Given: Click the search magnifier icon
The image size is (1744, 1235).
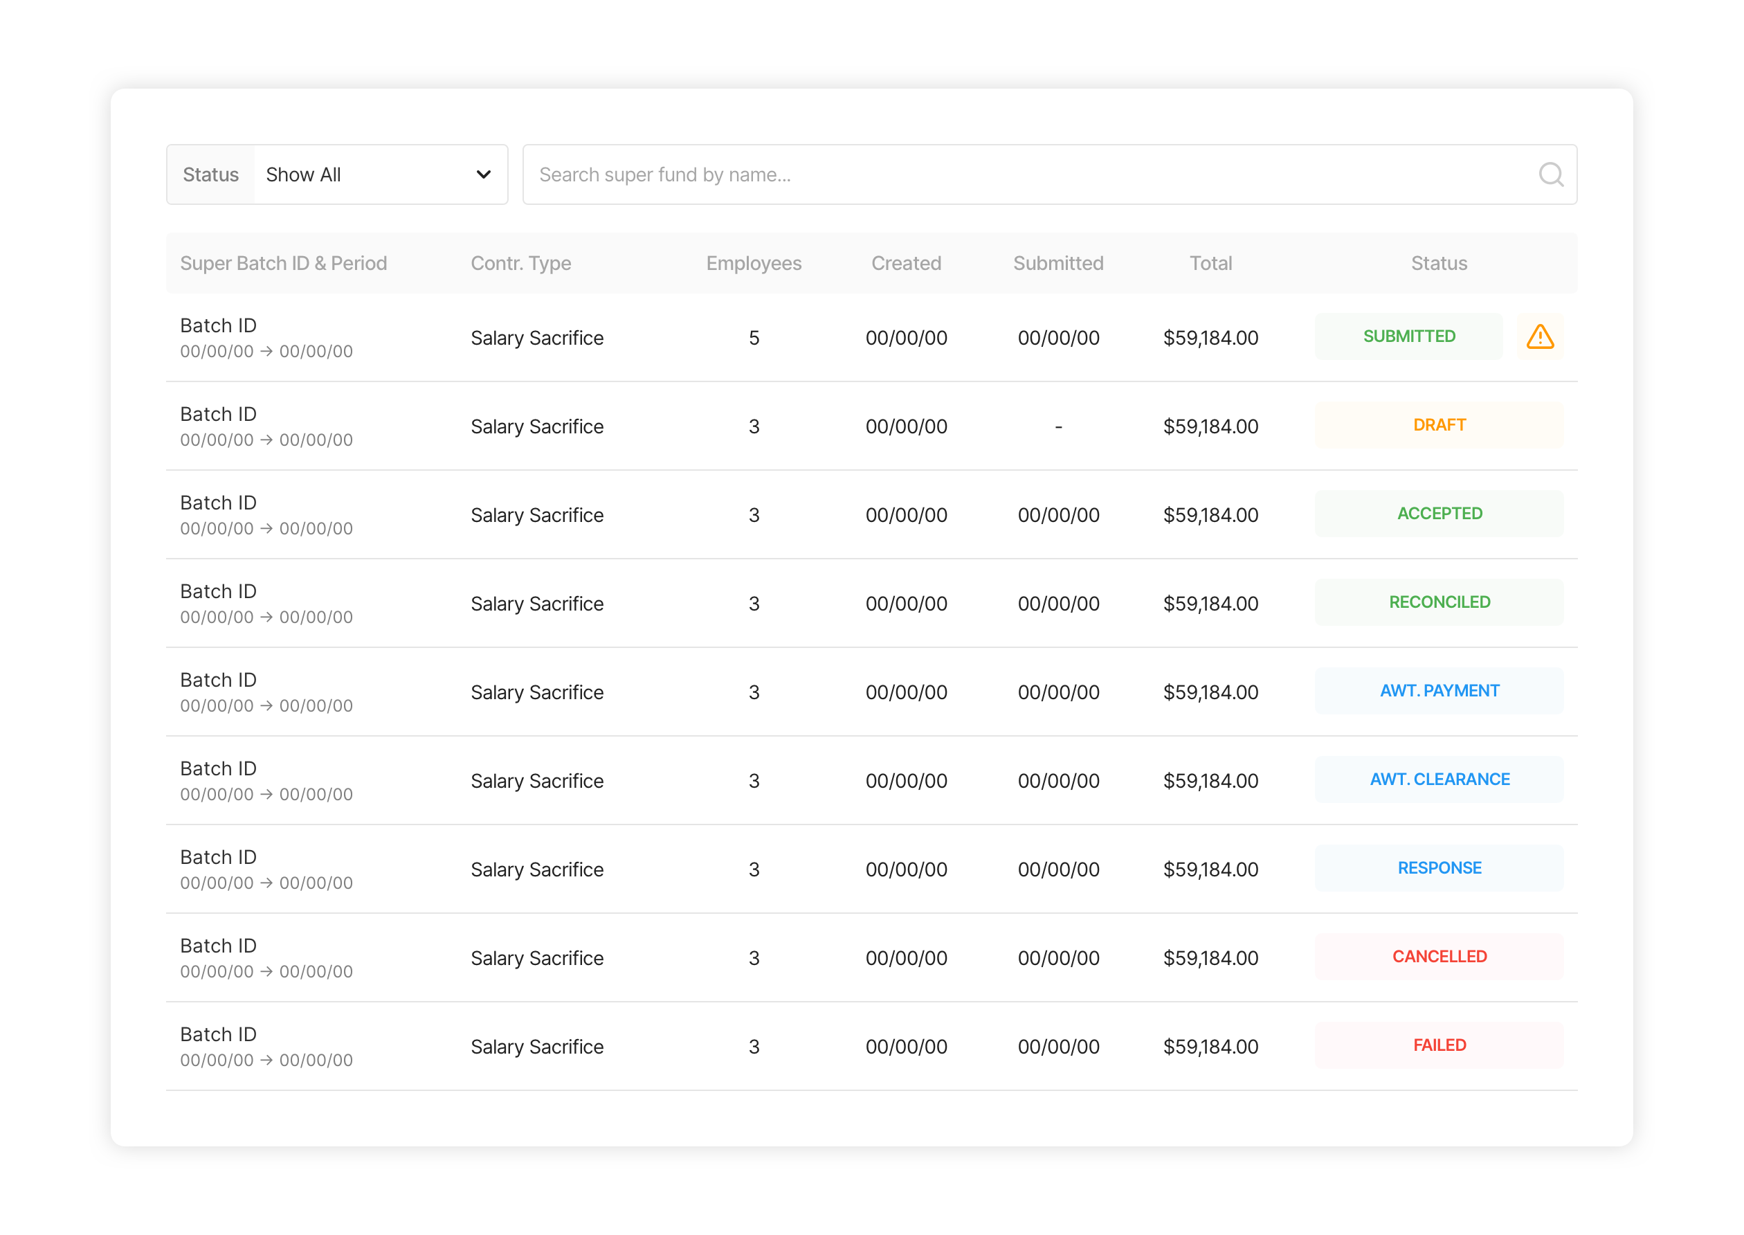Looking at the screenshot, I should 1550,175.
